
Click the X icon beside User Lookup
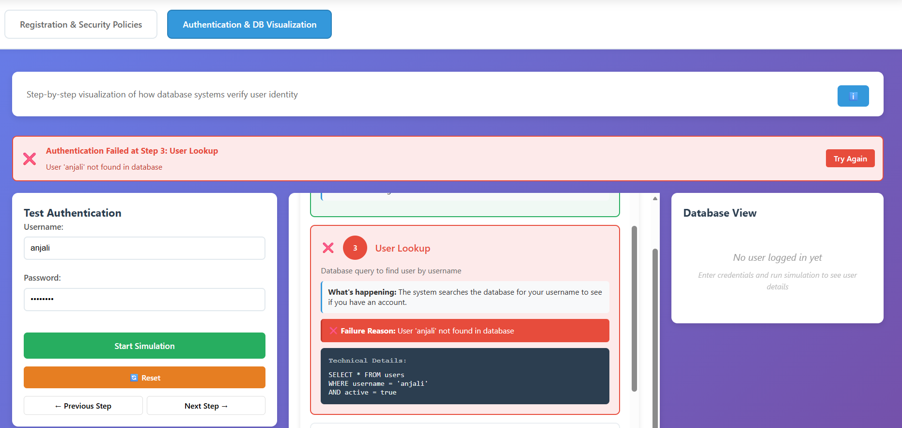328,248
